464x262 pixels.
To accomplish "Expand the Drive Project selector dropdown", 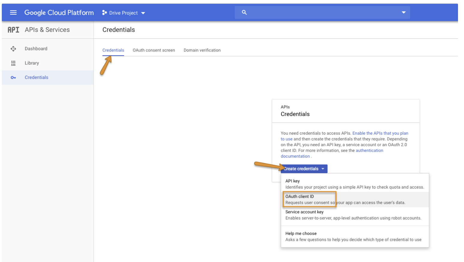I will coord(143,13).
